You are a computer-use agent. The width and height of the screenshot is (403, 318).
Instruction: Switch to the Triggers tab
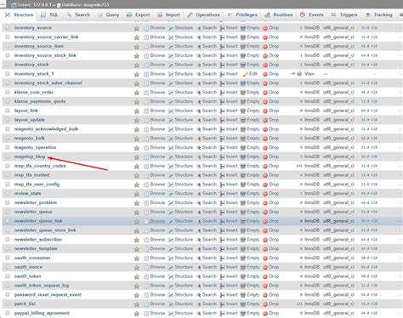point(344,14)
